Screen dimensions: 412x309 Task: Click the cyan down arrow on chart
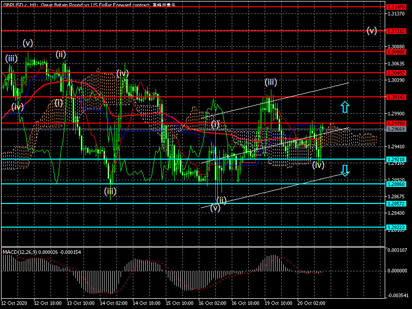pyautogui.click(x=345, y=170)
